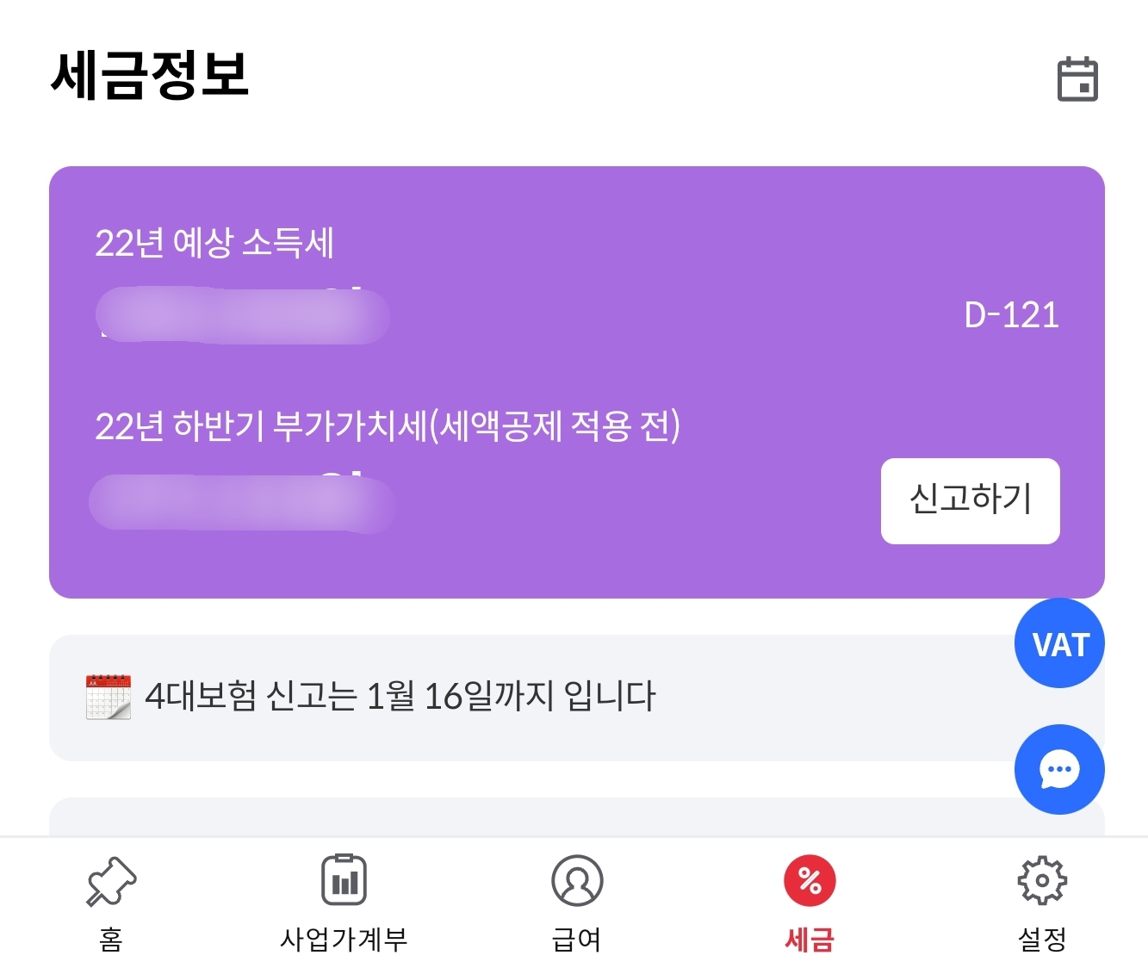
Task: Switch to the 설정 tab label
Action: pyautogui.click(x=1042, y=939)
